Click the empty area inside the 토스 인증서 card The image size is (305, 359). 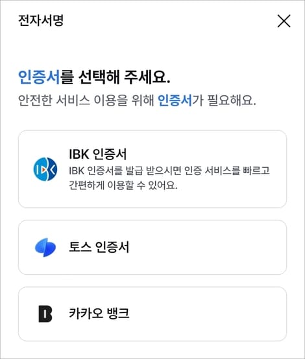[206, 248]
